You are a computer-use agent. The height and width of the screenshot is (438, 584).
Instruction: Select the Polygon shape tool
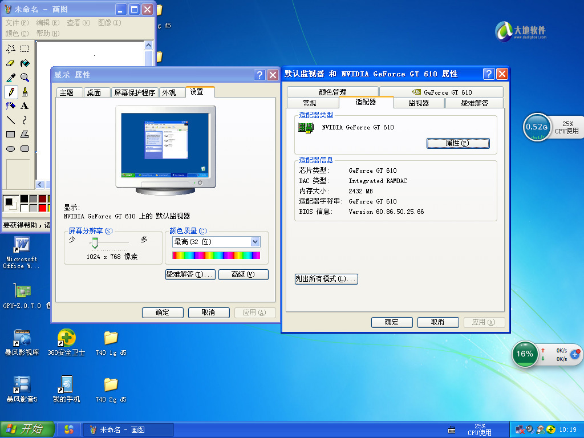coord(25,135)
